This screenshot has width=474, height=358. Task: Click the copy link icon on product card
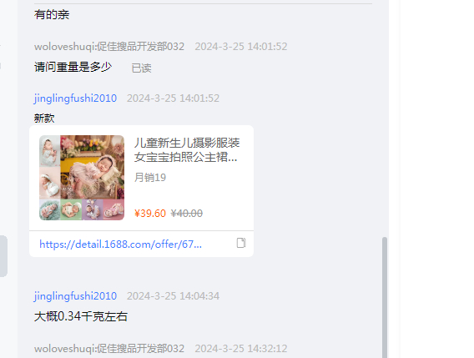[x=241, y=243]
